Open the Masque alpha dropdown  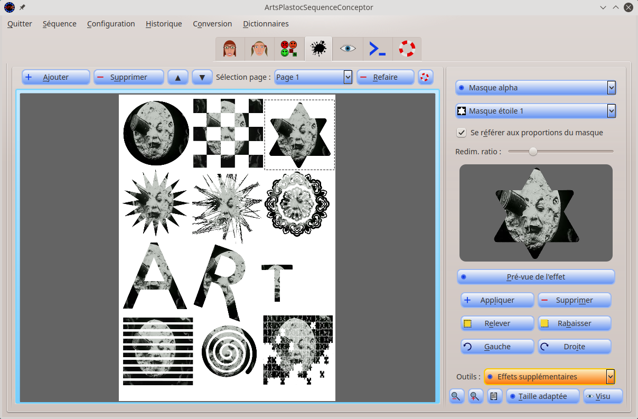(536, 88)
